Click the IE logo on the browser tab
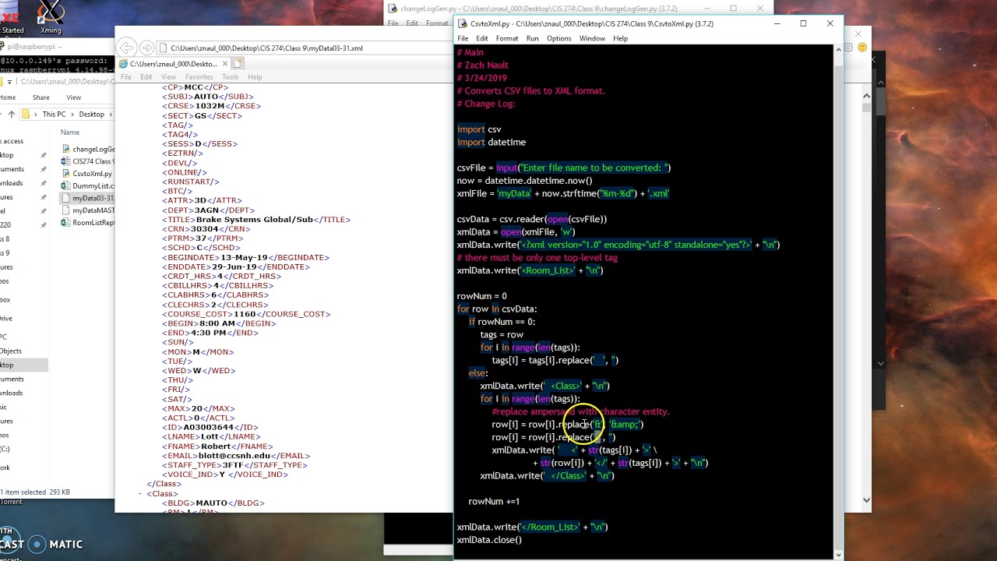The width and height of the screenshot is (997, 561). pyautogui.click(x=124, y=64)
